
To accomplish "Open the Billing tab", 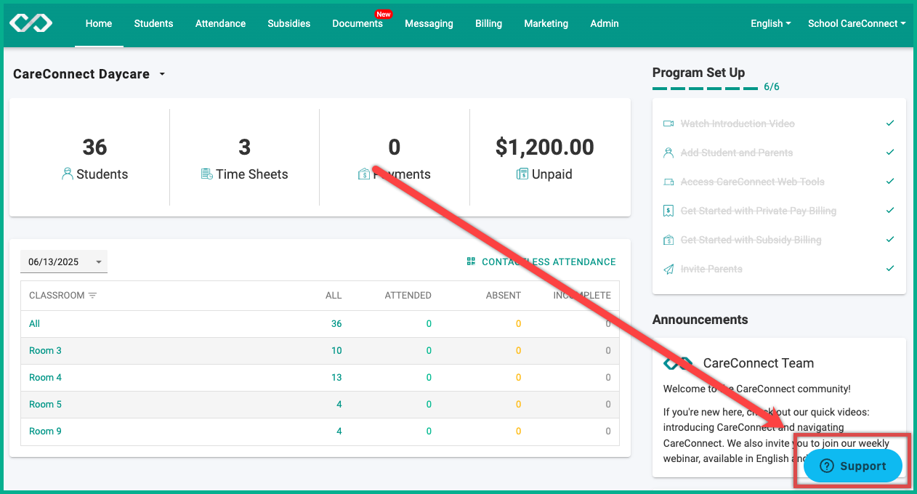I will pos(488,23).
